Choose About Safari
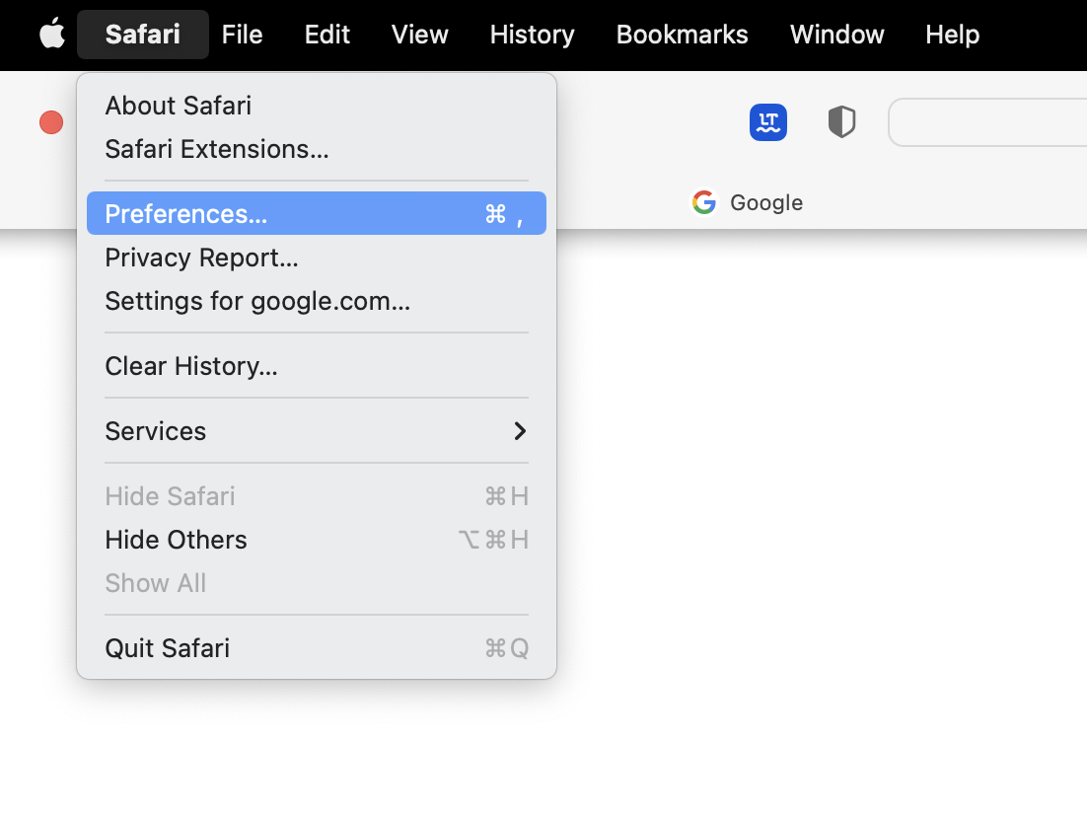 pyautogui.click(x=316, y=107)
